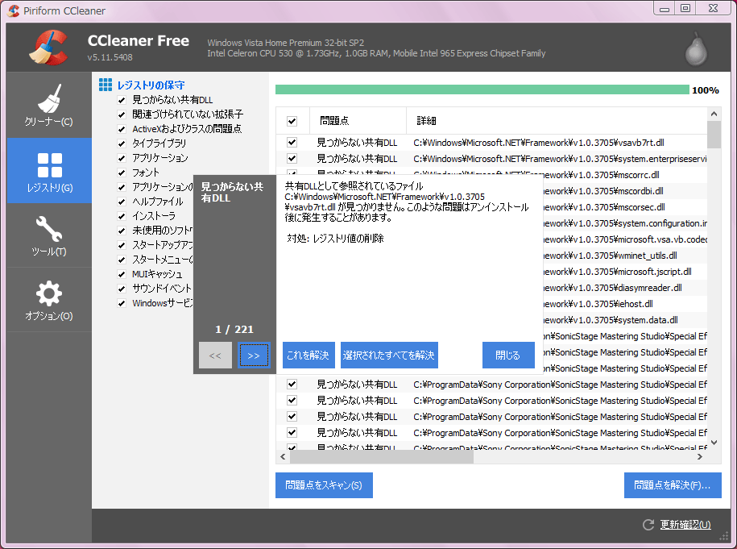Toggle ヘルプファイル checkbox
Image resolution: width=737 pixels, height=549 pixels.
[x=122, y=202]
